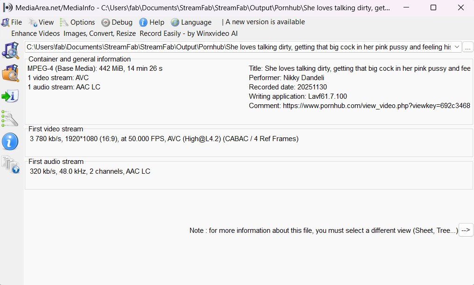
Task: Open the View menu
Action: [41, 22]
